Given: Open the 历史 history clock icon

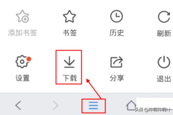Looking at the screenshot, I should coord(116,16).
